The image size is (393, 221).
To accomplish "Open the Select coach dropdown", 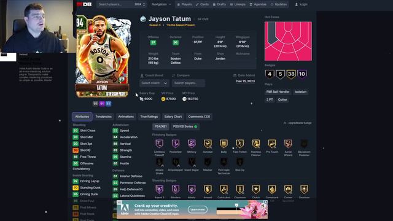I will coord(154,83).
